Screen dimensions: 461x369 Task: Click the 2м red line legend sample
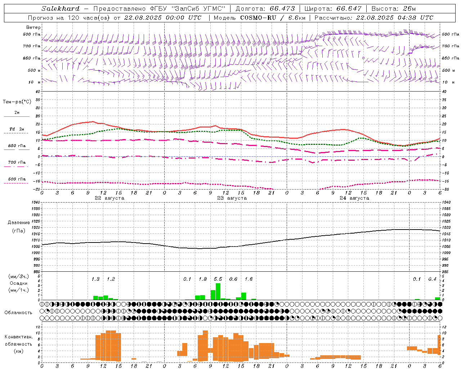17,117
